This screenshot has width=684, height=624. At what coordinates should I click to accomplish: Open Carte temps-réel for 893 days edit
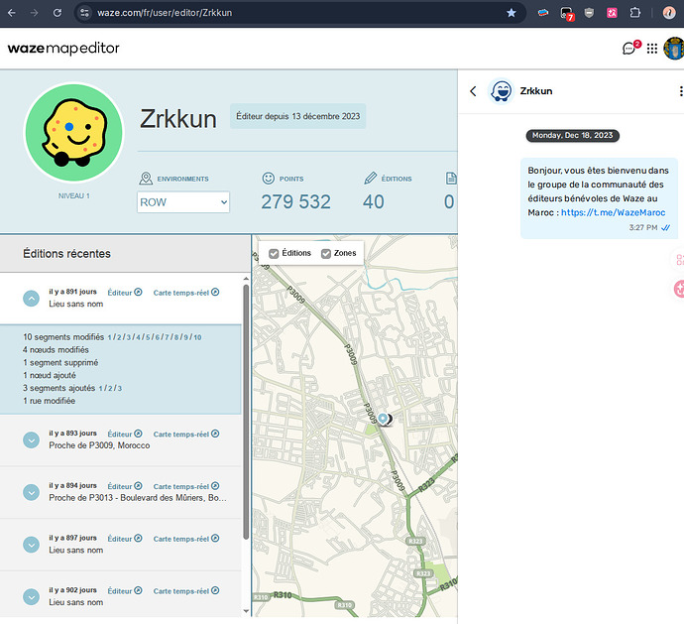coord(186,435)
